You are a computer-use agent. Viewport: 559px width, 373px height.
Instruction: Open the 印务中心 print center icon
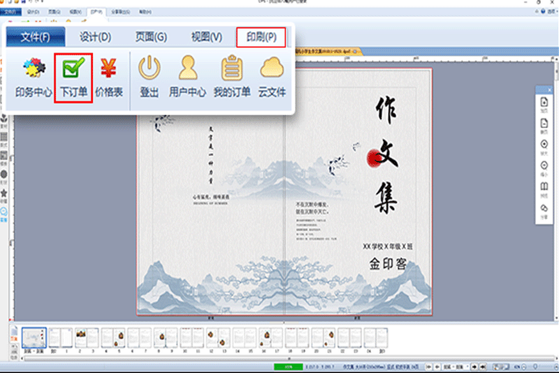click(x=34, y=78)
